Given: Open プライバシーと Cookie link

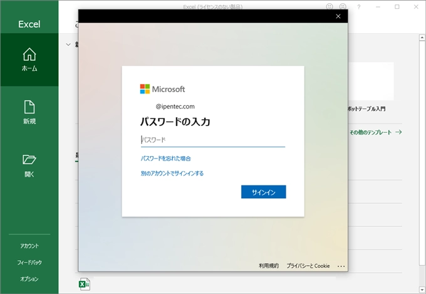Looking at the screenshot, I should [x=308, y=266].
